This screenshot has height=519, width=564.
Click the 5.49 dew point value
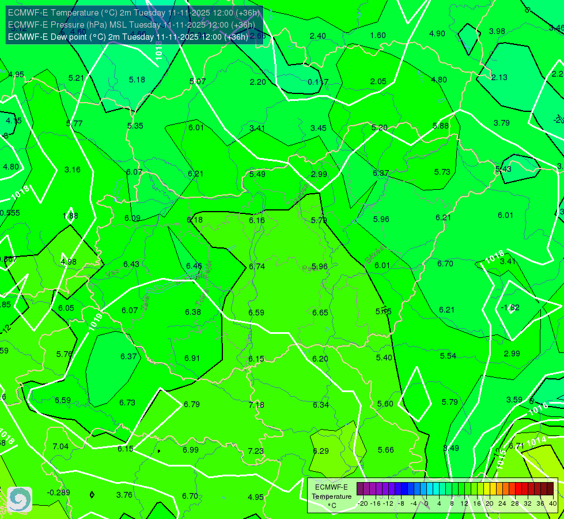258,174
